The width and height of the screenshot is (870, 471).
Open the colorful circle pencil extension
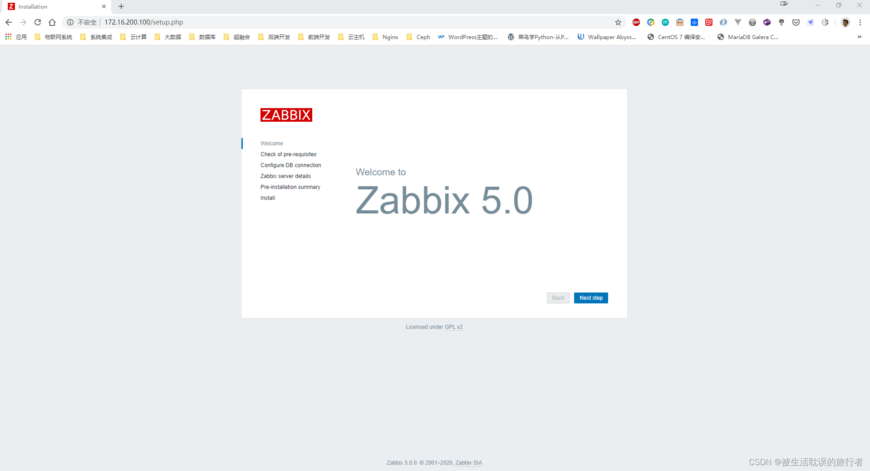pyautogui.click(x=651, y=22)
